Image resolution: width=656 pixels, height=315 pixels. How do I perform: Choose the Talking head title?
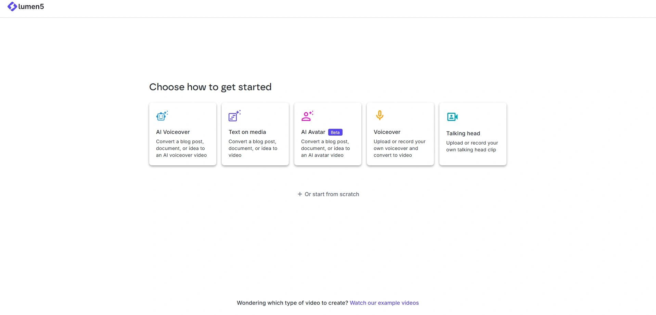coord(463,134)
